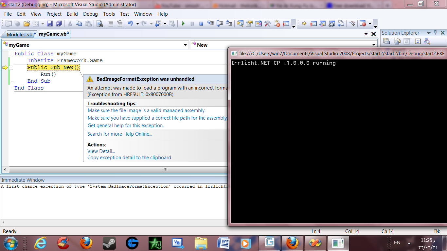Click the Comment out selected lines icon
The width and height of the screenshot is (447, 251).
coord(111,24)
